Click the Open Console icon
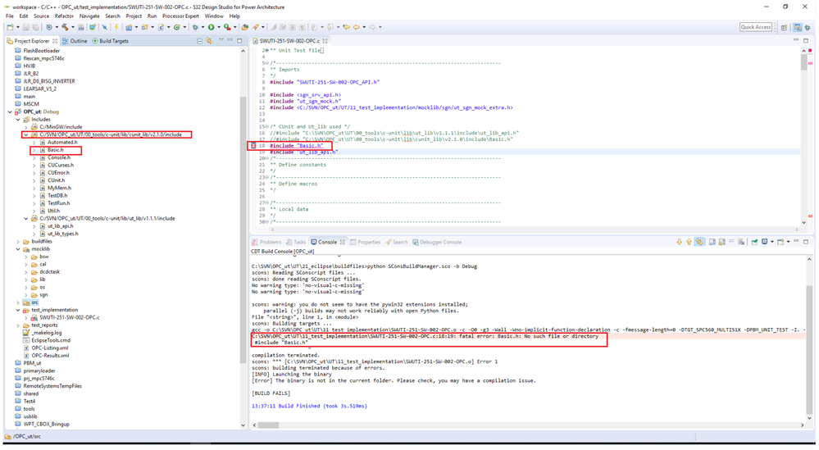 pos(780,242)
